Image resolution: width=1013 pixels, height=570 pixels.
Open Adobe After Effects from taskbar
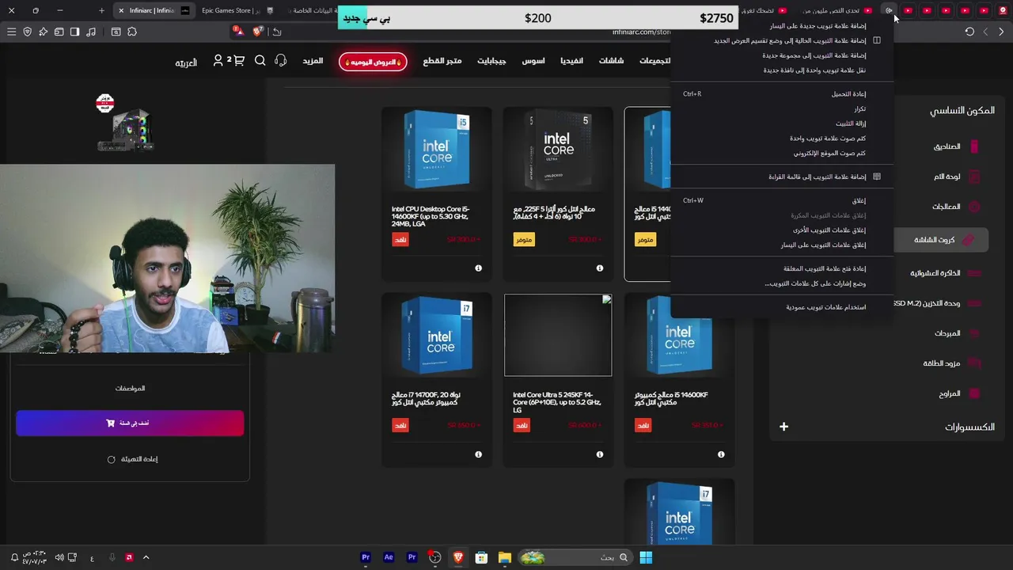coord(389,557)
